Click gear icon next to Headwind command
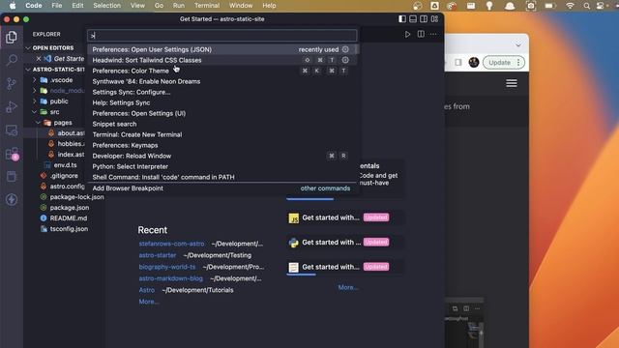 pyautogui.click(x=345, y=60)
